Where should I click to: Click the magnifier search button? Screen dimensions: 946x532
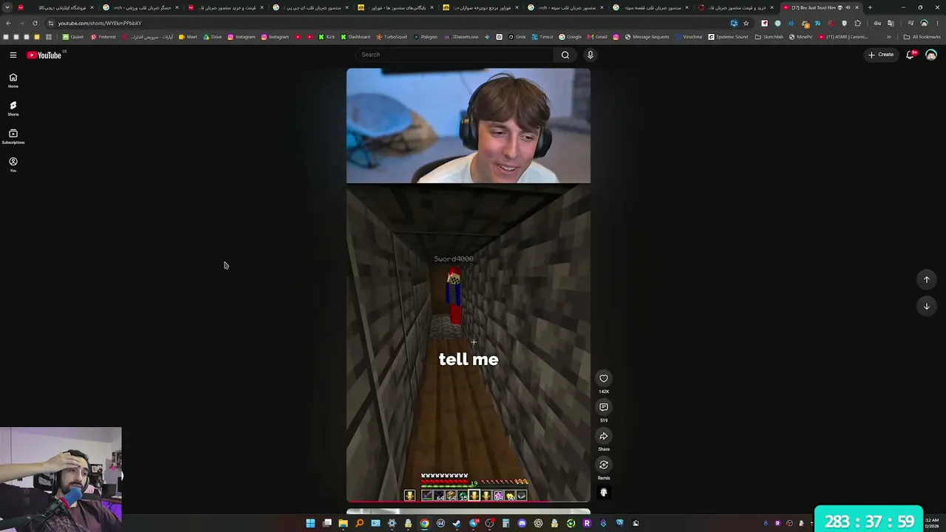pyautogui.click(x=565, y=55)
